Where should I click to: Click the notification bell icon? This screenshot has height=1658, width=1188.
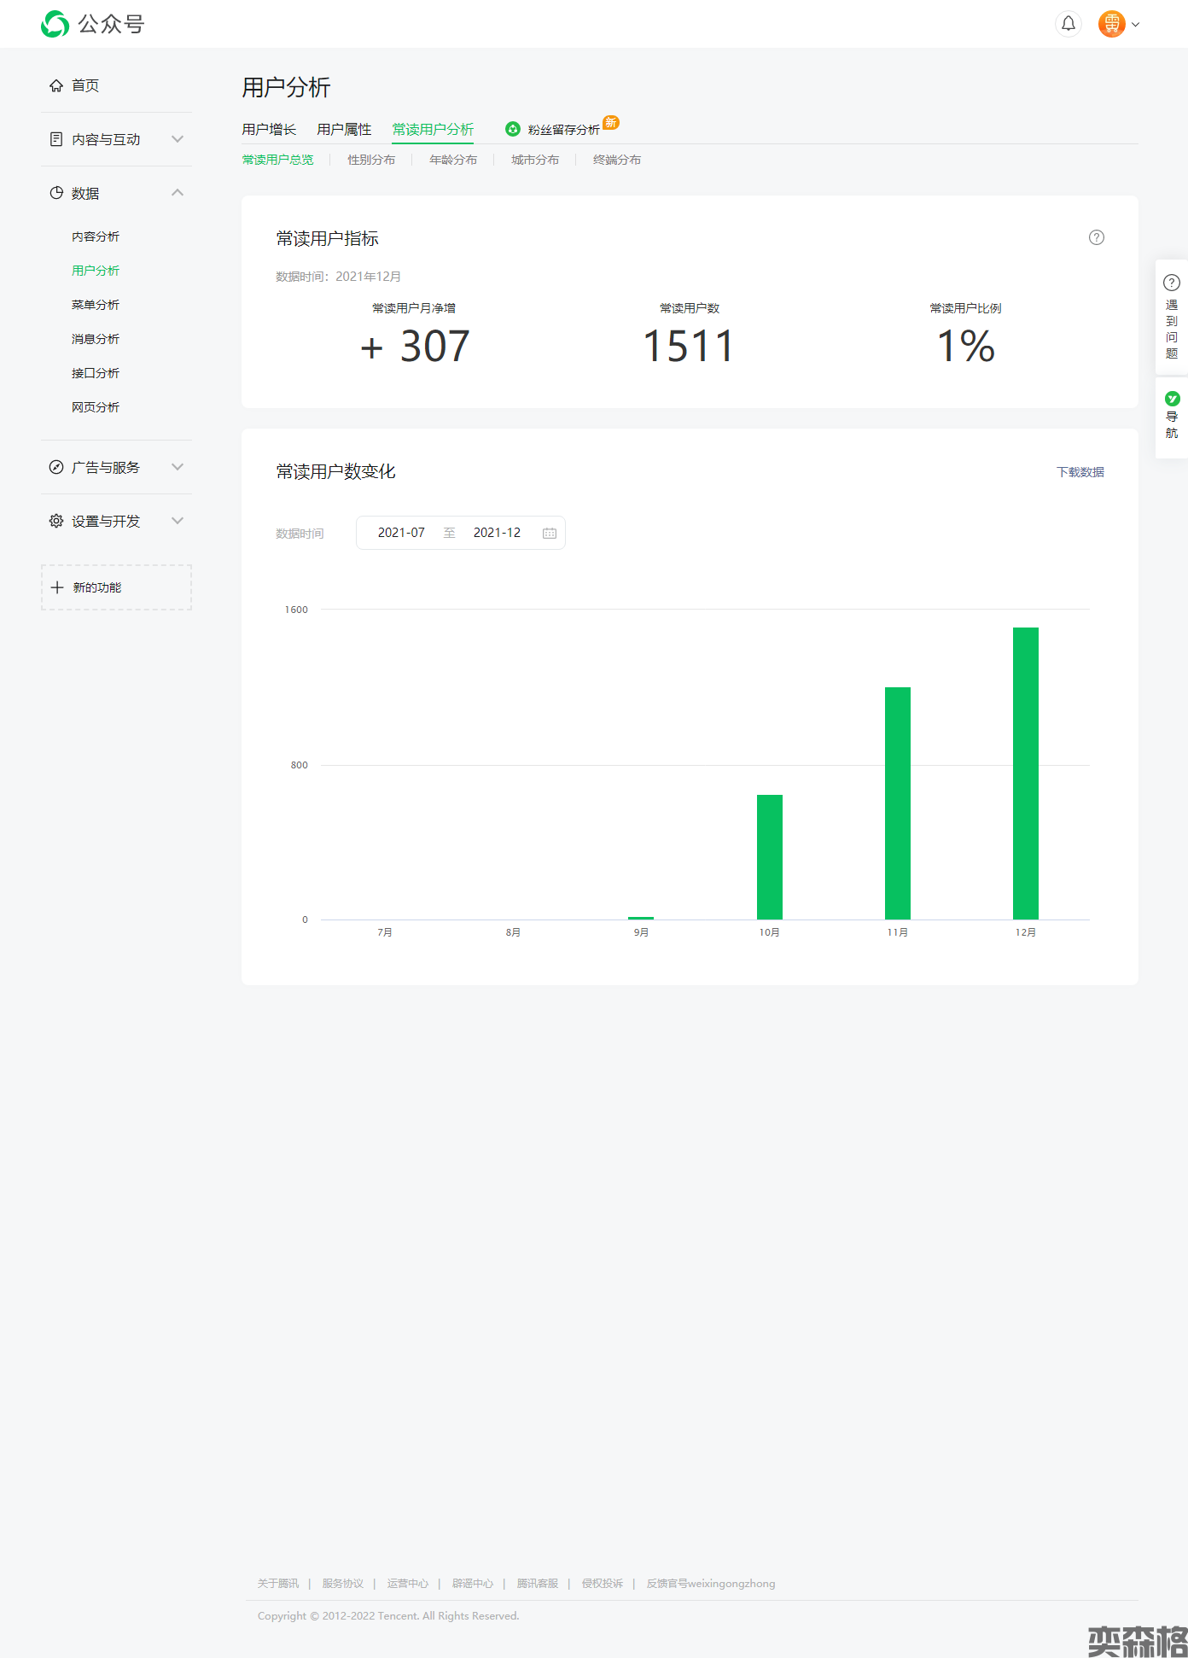coord(1068,24)
